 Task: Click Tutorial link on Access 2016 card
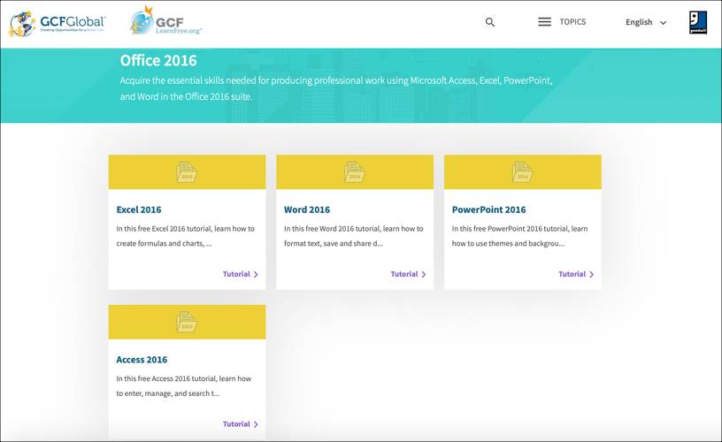click(x=241, y=424)
